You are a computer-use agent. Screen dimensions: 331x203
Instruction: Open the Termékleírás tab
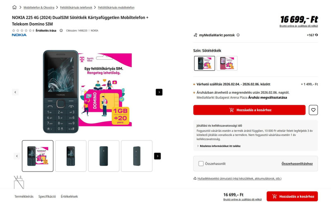[24, 196]
